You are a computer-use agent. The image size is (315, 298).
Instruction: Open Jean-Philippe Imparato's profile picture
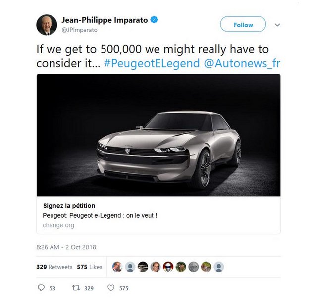click(x=47, y=25)
